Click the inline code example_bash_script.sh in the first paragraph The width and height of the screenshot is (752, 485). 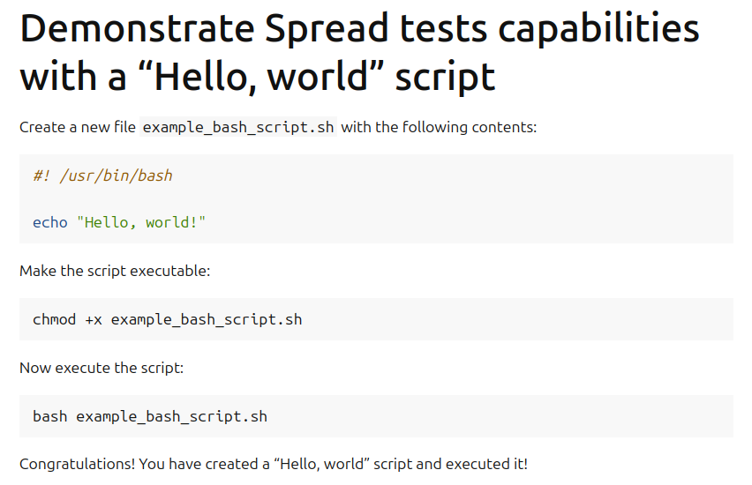point(238,127)
